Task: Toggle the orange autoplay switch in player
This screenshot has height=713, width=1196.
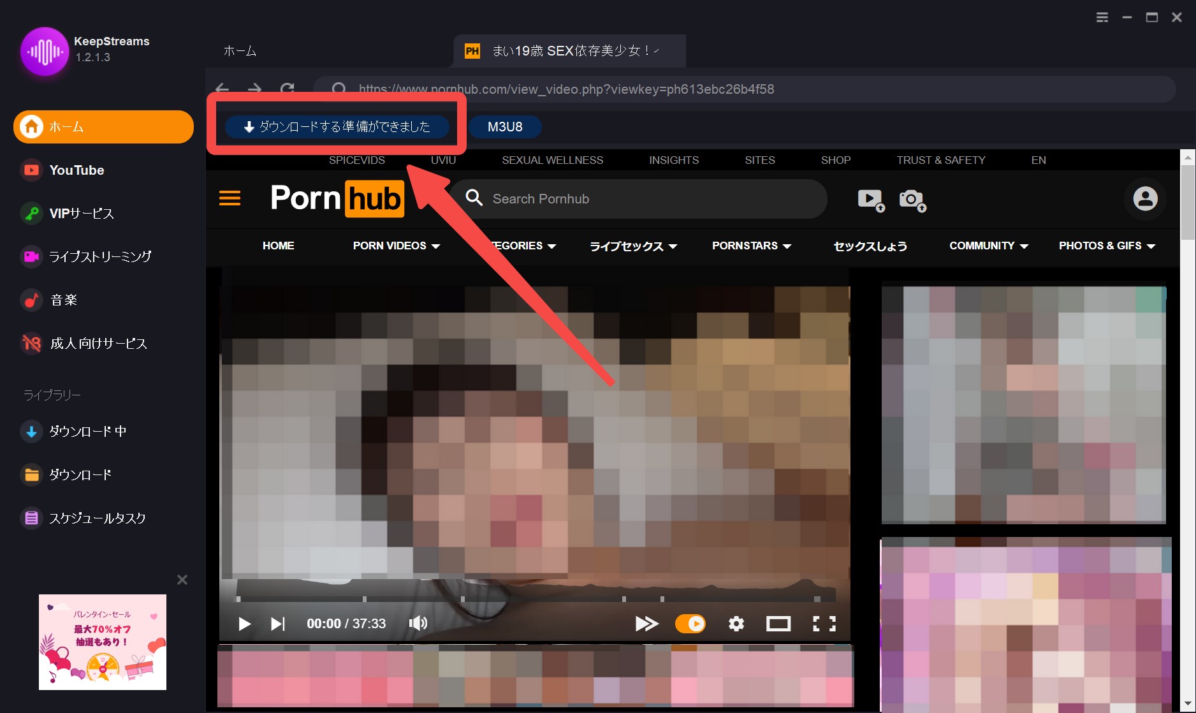Action: pyautogui.click(x=690, y=624)
